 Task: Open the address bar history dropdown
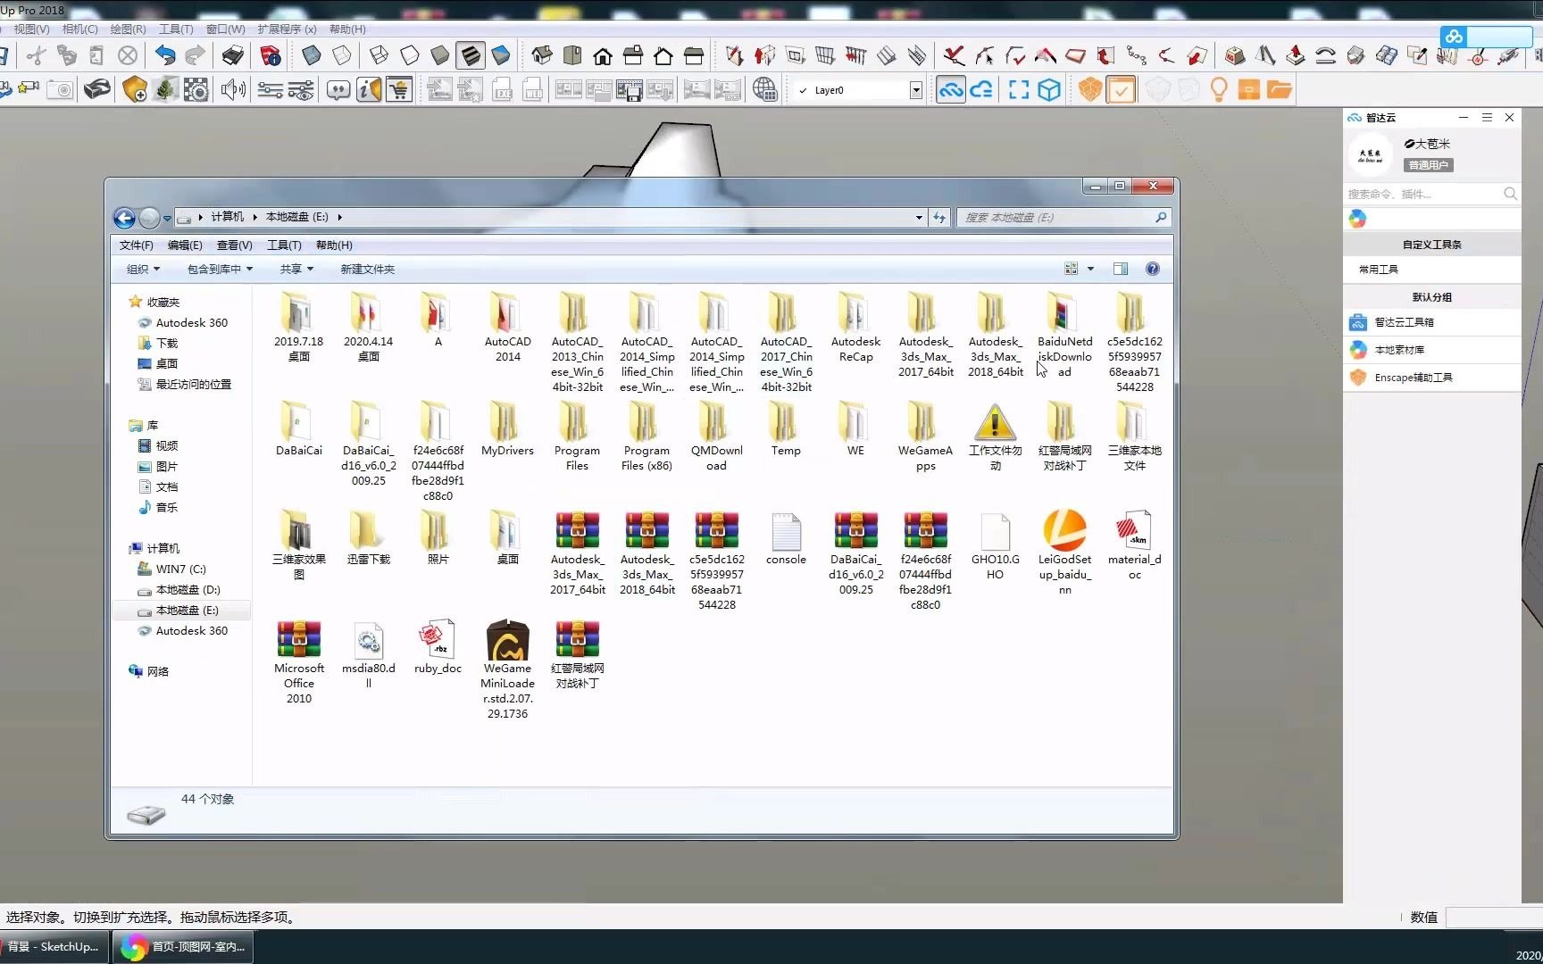[919, 217]
